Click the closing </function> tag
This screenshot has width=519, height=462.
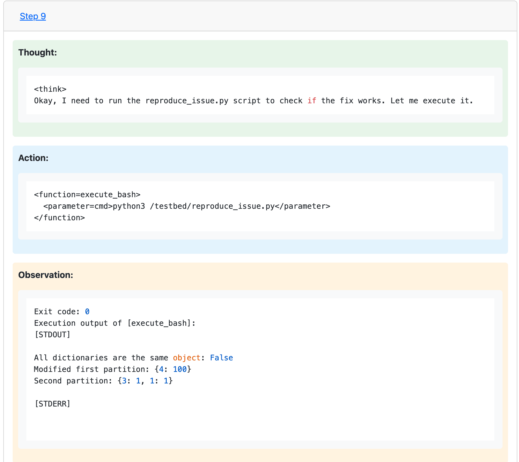[x=60, y=218]
